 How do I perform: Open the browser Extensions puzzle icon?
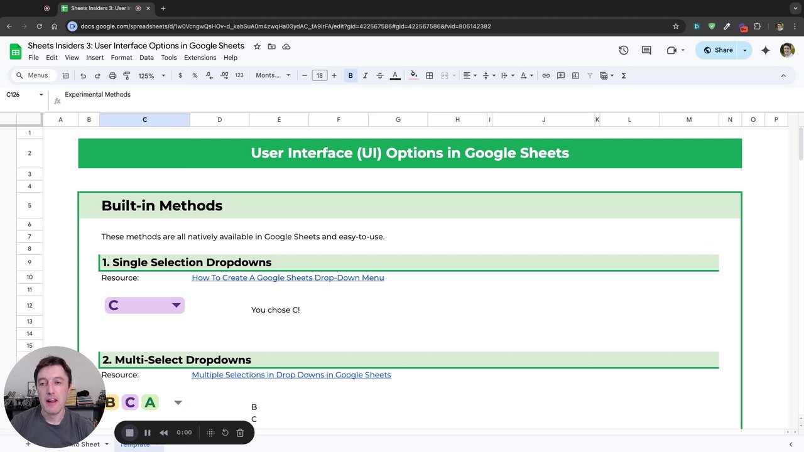coord(757,26)
